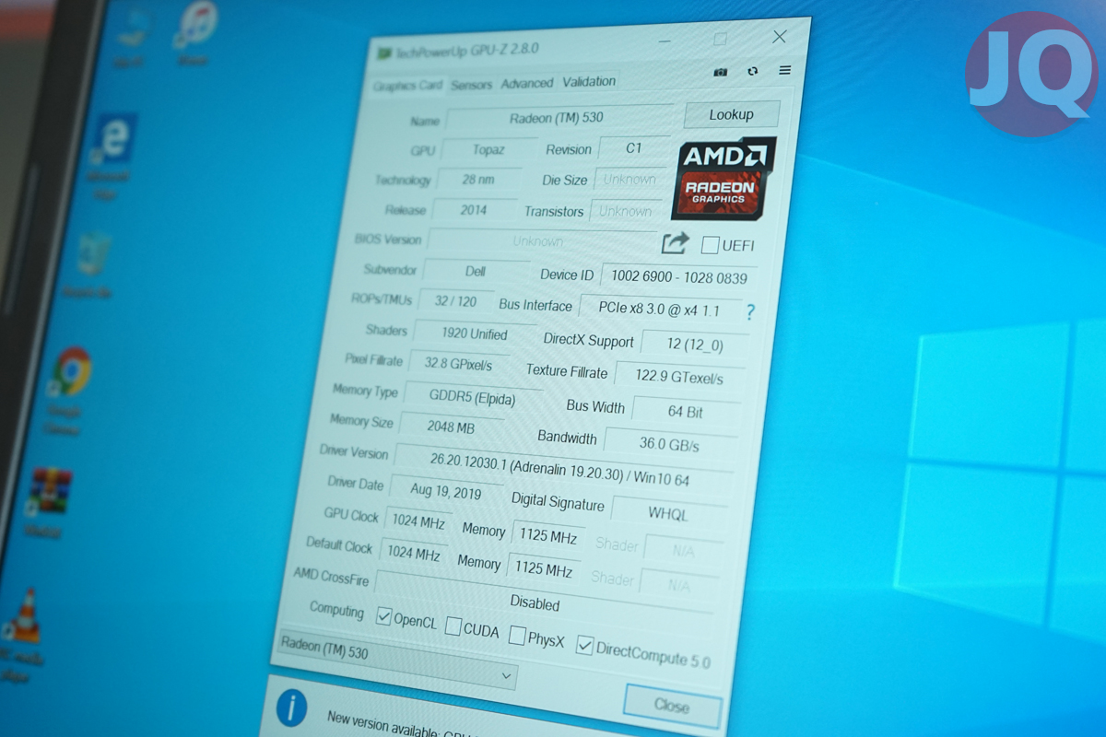Open the Validation tab
This screenshot has height=737, width=1106.
point(589,81)
